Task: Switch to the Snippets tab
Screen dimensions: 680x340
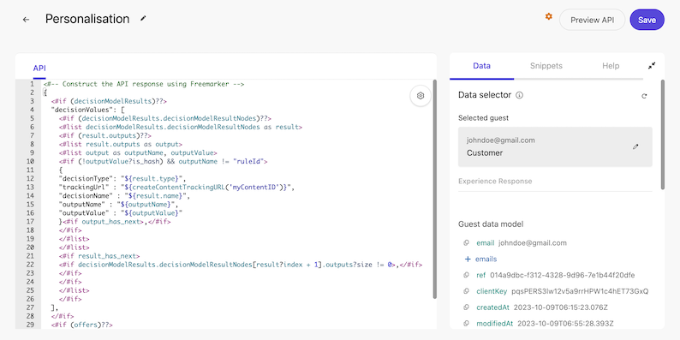Action: coord(546,66)
